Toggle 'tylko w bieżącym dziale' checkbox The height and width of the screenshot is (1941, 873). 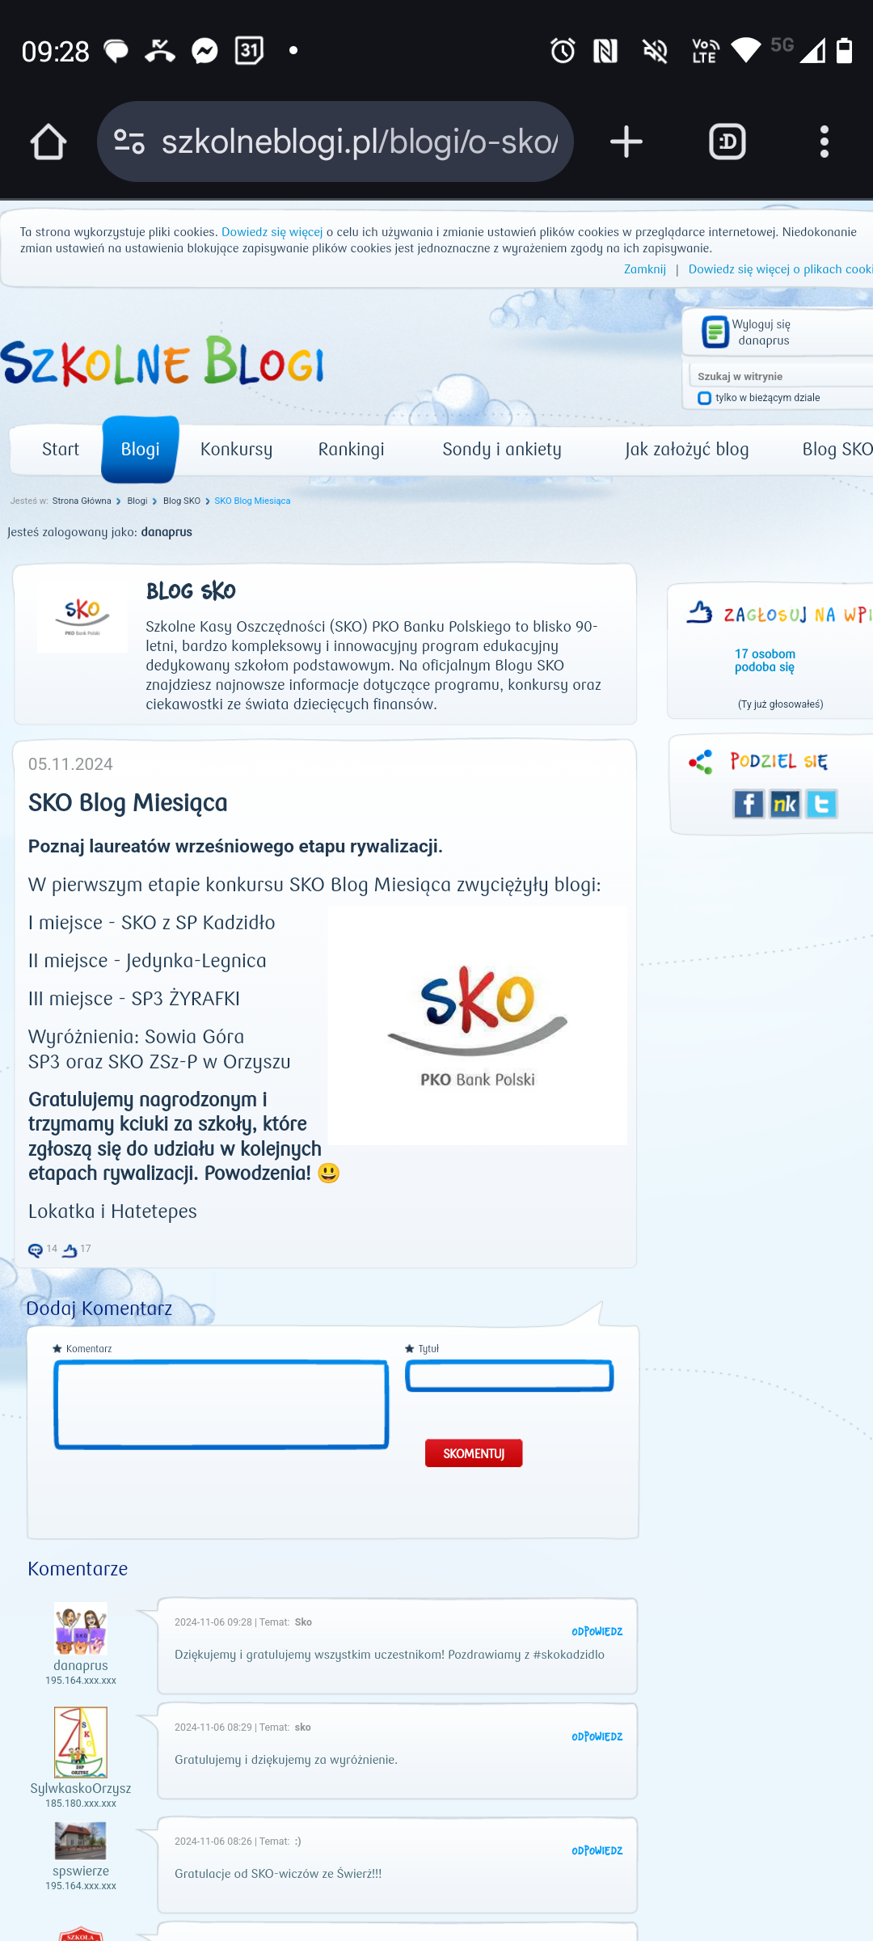point(705,398)
